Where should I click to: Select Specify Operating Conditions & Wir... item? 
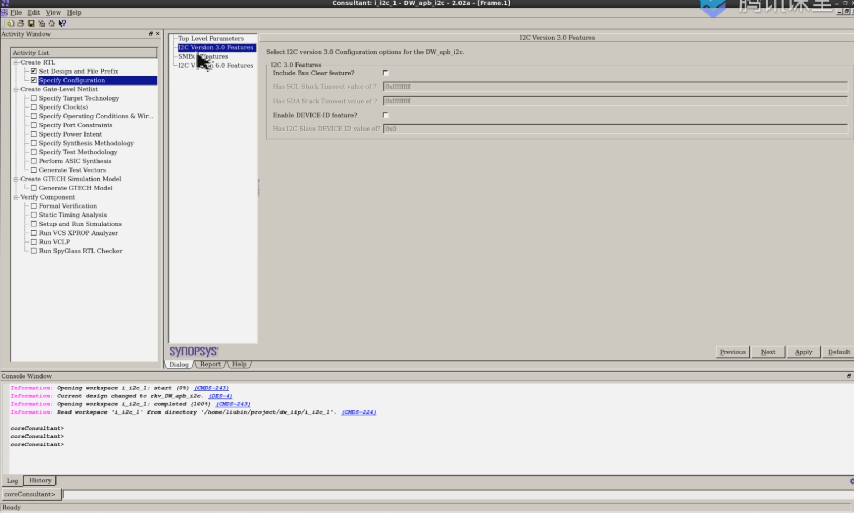coord(96,116)
